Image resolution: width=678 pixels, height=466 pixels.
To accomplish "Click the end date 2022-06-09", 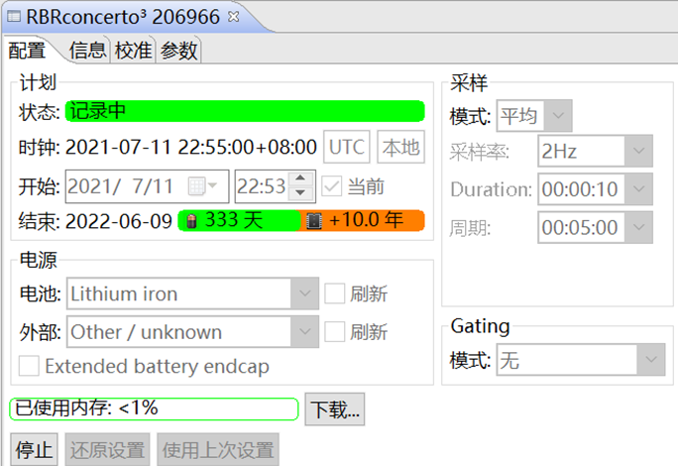I will coord(119,221).
